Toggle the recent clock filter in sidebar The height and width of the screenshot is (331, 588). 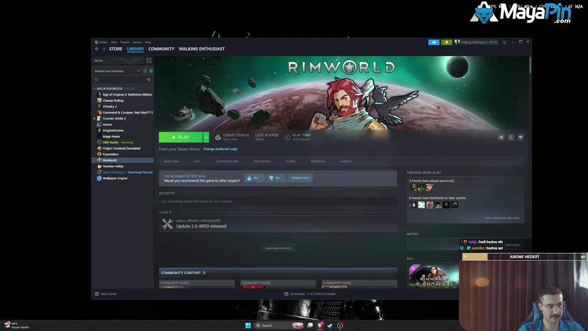[x=145, y=71]
